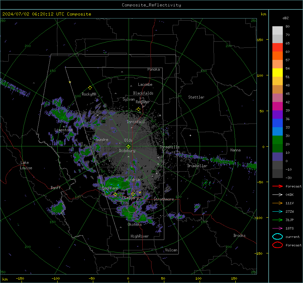Click the Banff label
The height and width of the screenshot is (283, 303).
56,187
